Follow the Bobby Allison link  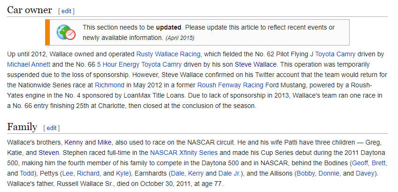(x=305, y=174)
